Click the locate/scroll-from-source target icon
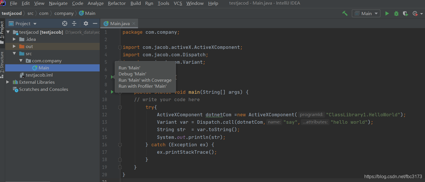425x182 pixels. [x=65, y=23]
